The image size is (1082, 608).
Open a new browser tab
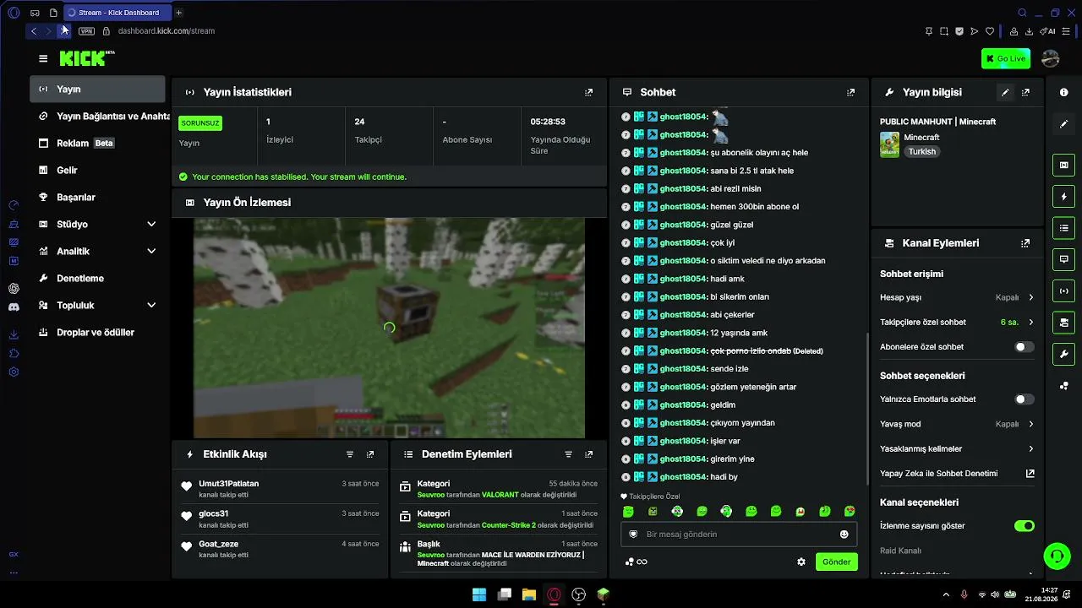click(x=178, y=13)
